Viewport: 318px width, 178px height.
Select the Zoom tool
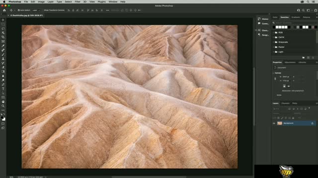pyautogui.click(x=3, y=106)
